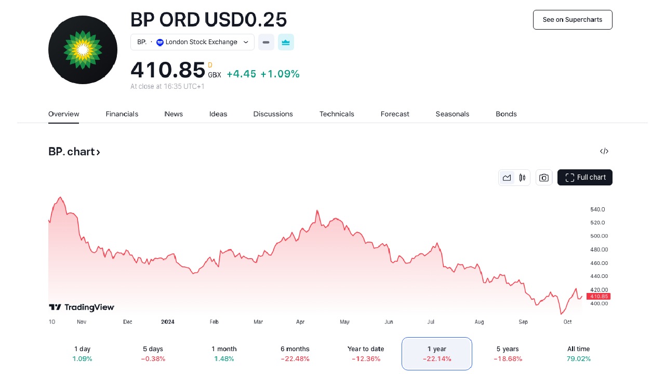Open the London Stock Exchange symbol dropdown

pyautogui.click(x=192, y=42)
